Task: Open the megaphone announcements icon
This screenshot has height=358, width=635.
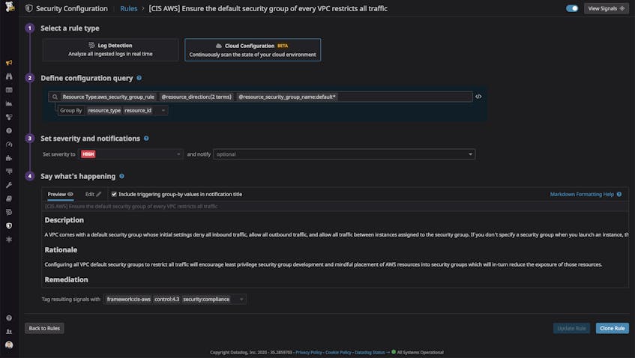Action: pyautogui.click(x=9, y=63)
